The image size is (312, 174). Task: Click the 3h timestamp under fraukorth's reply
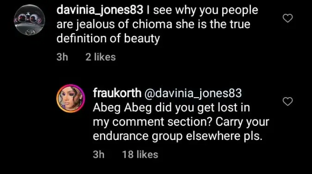click(99, 155)
